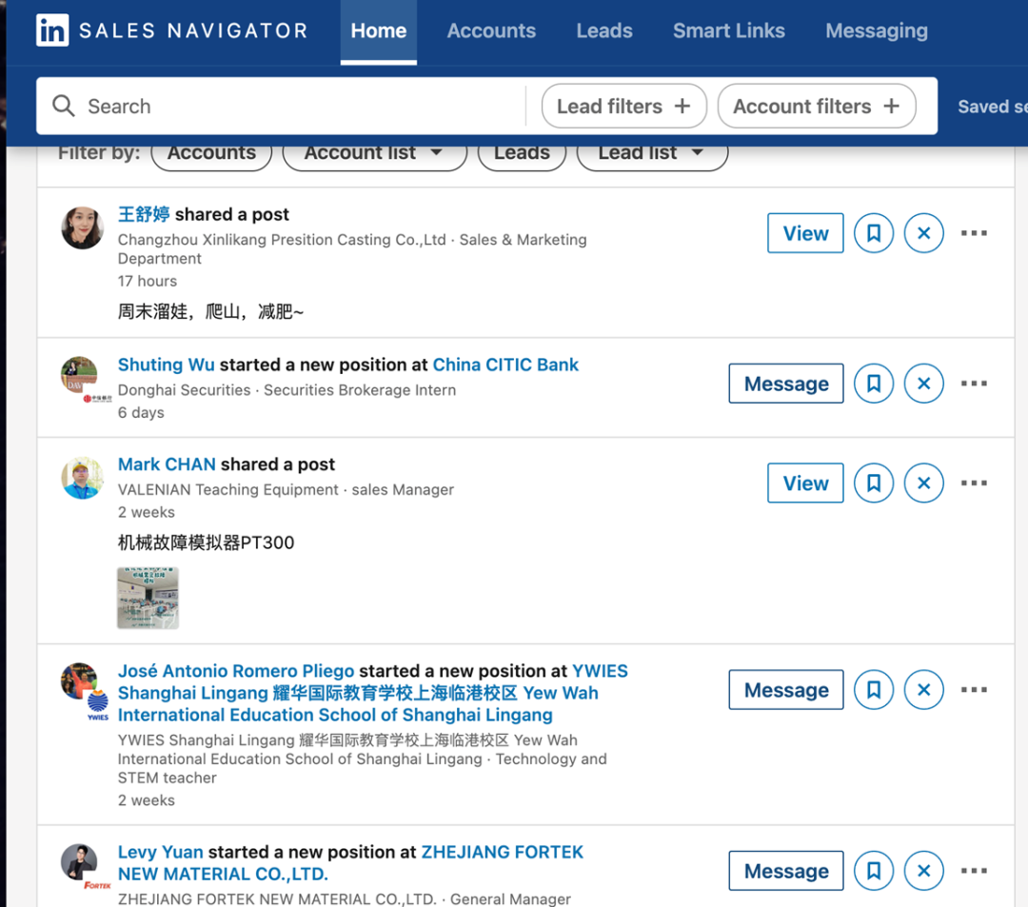
Task: Open more options for 王舒婷 alert
Action: 974,232
